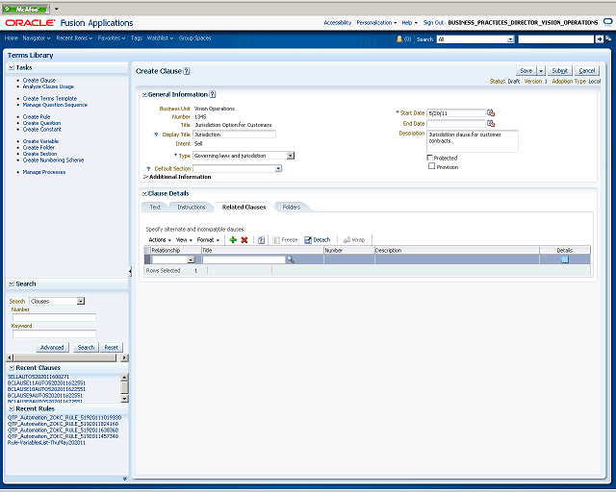Click the Display Title input field

[x=235, y=135]
